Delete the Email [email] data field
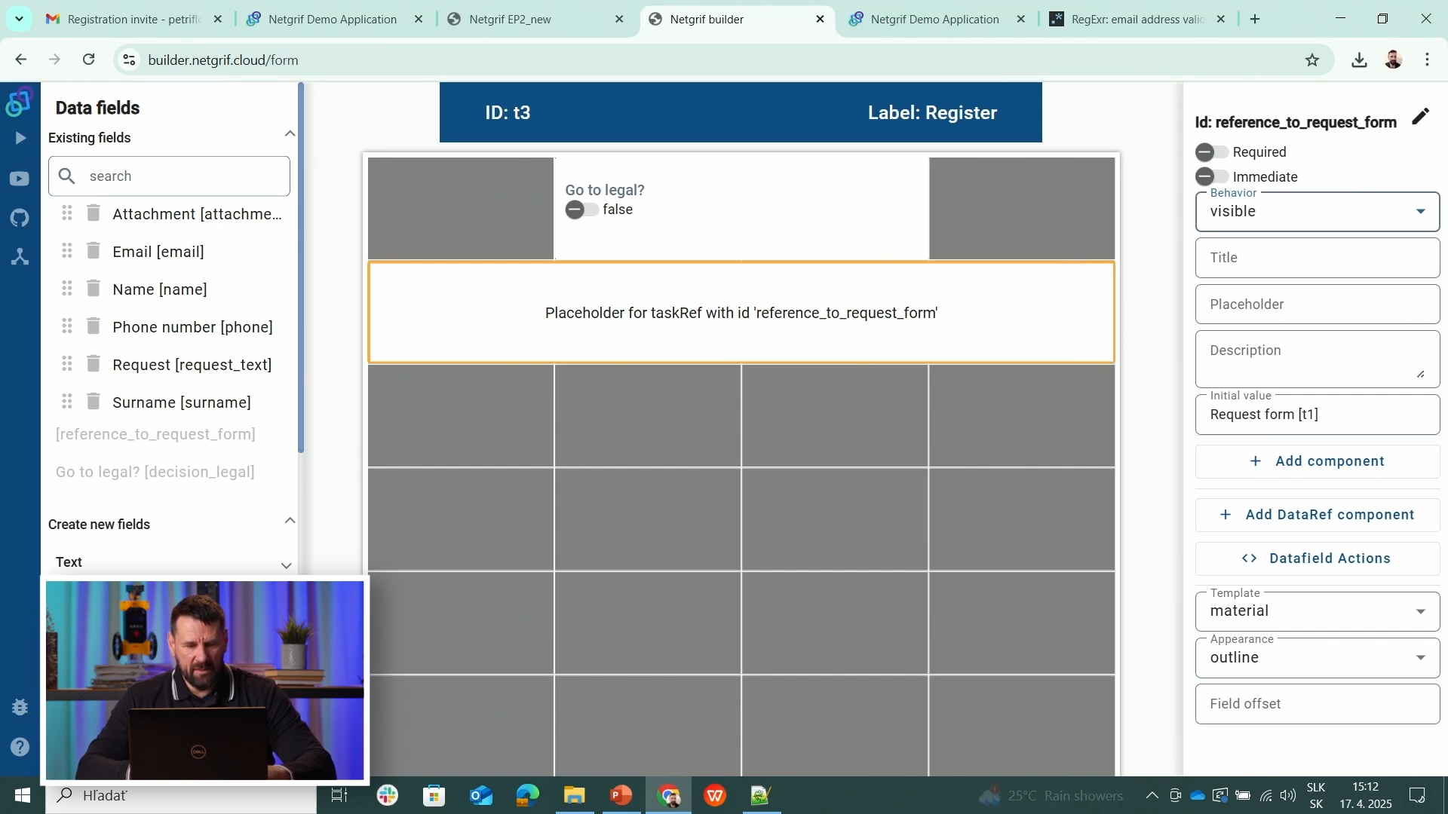Image resolution: width=1448 pixels, height=814 pixels. pyautogui.click(x=94, y=250)
